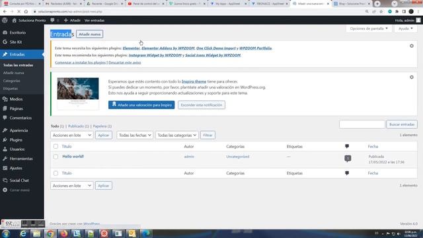Expand Opciones de pantalla panel
The height and width of the screenshot is (238, 423).
click(x=369, y=28)
